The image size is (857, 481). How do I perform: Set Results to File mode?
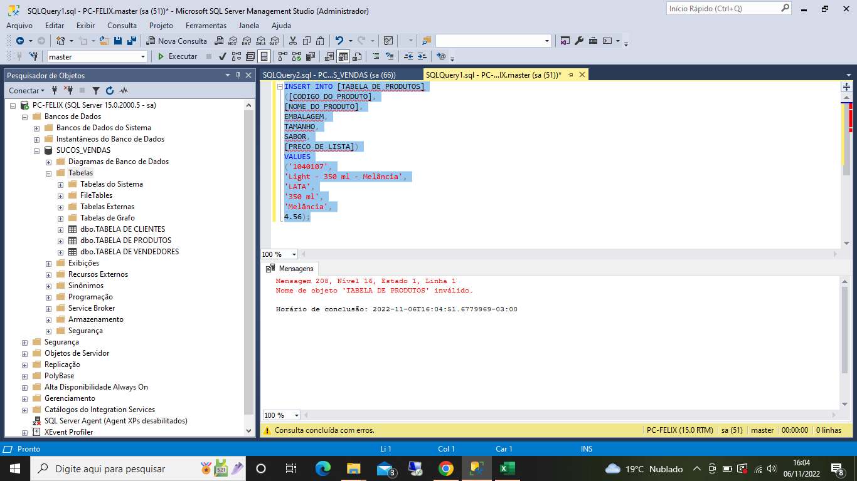point(357,56)
